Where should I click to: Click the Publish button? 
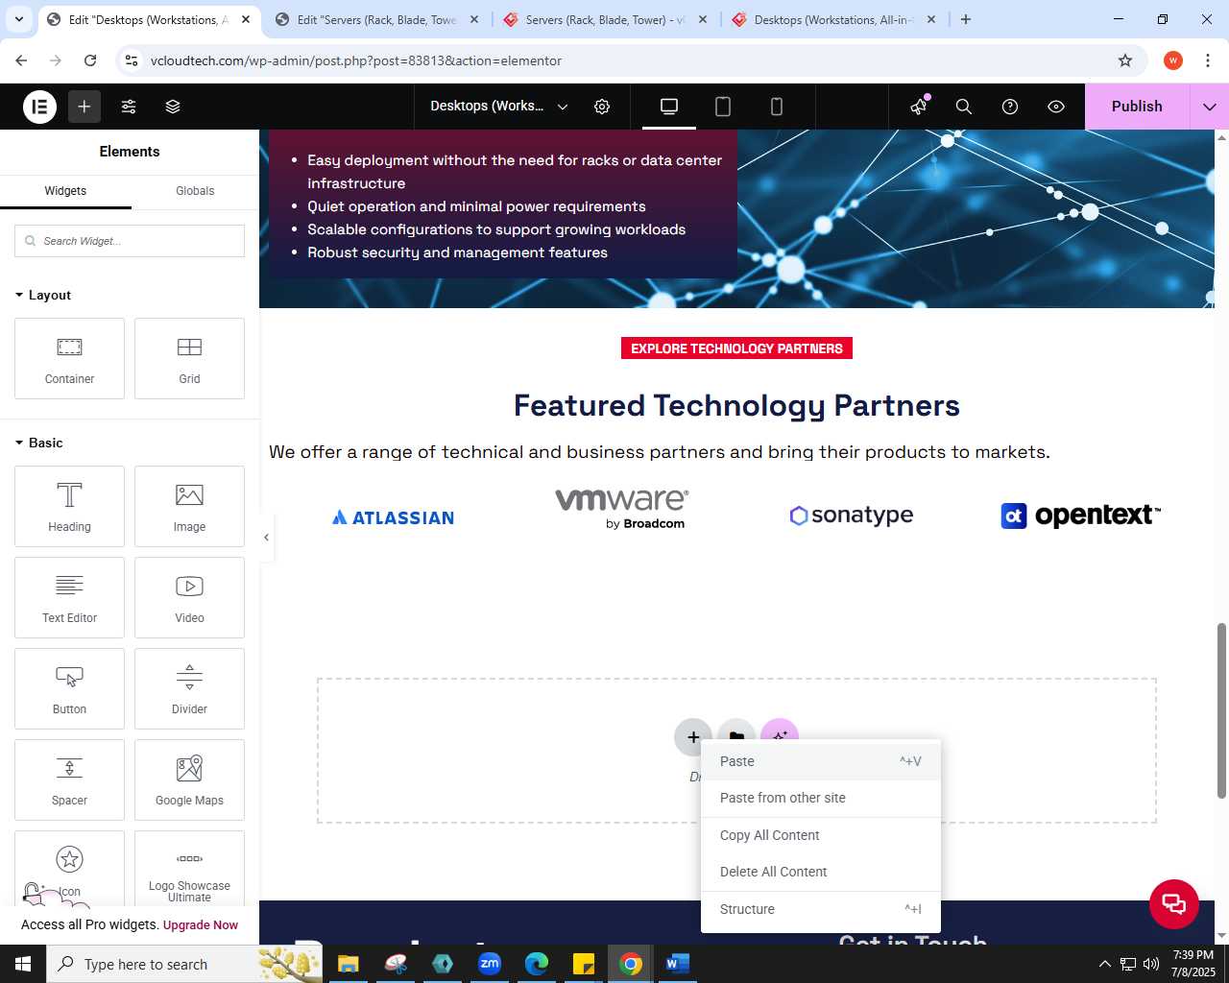point(1137,107)
